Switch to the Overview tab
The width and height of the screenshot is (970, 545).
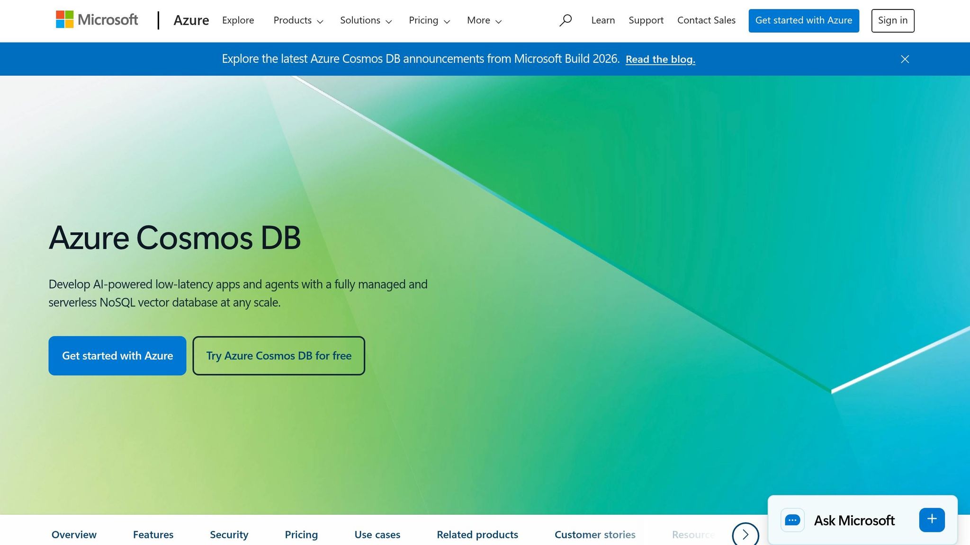tap(74, 535)
